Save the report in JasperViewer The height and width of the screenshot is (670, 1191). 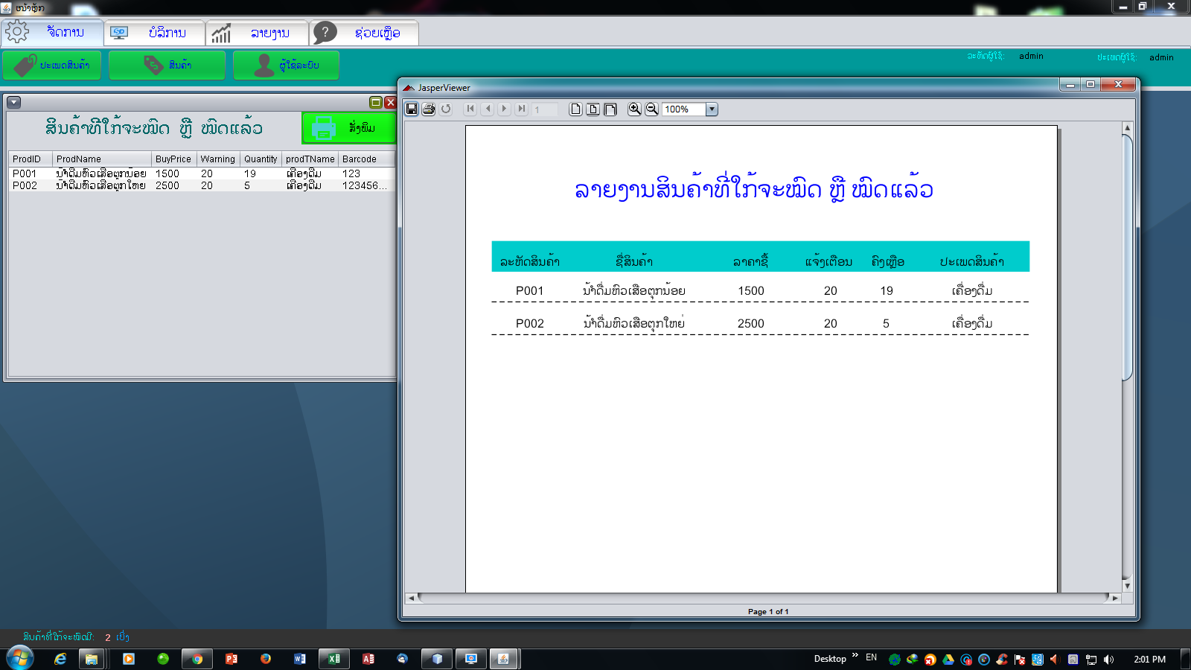click(412, 109)
